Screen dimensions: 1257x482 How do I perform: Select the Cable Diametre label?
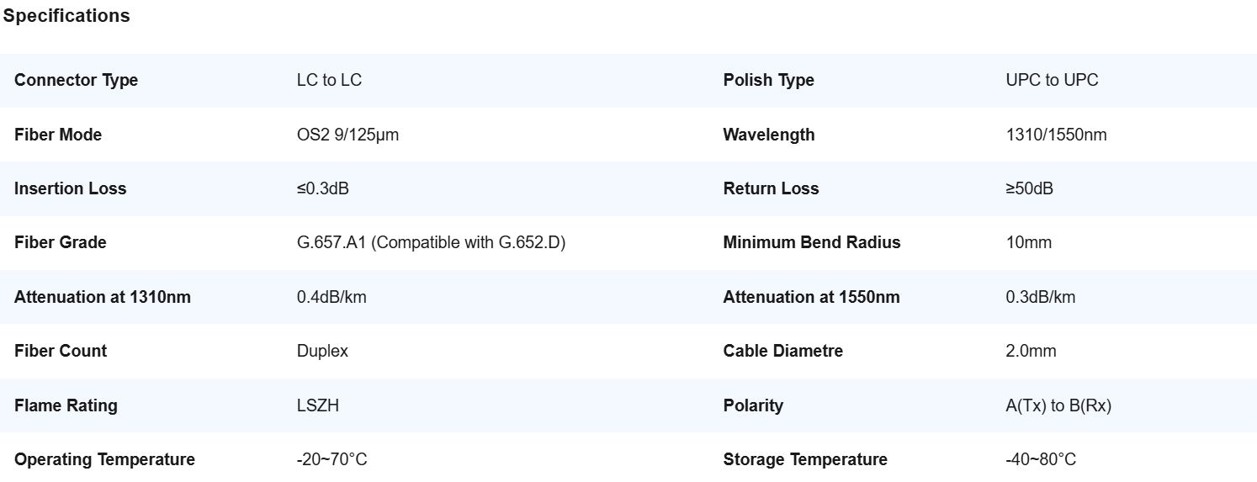pos(782,351)
